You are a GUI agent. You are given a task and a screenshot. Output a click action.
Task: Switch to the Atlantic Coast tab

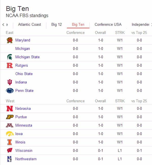[30, 24]
